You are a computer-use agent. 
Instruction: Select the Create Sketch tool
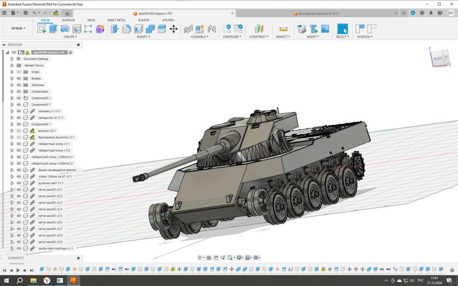(x=41, y=29)
